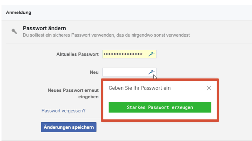The width and height of the screenshot is (252, 141).
Task: Click the word eingeben in the repeat-password label
Action: pyautogui.click(x=88, y=97)
